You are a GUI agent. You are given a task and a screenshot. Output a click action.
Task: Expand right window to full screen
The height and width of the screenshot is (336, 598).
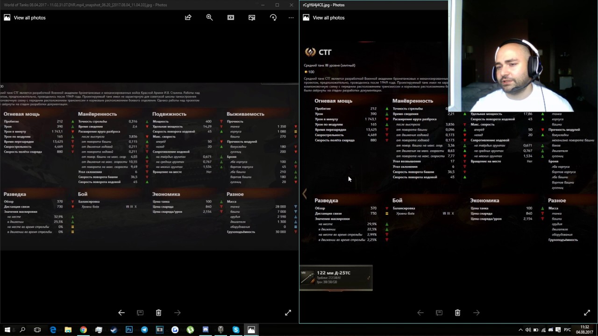[587, 313]
